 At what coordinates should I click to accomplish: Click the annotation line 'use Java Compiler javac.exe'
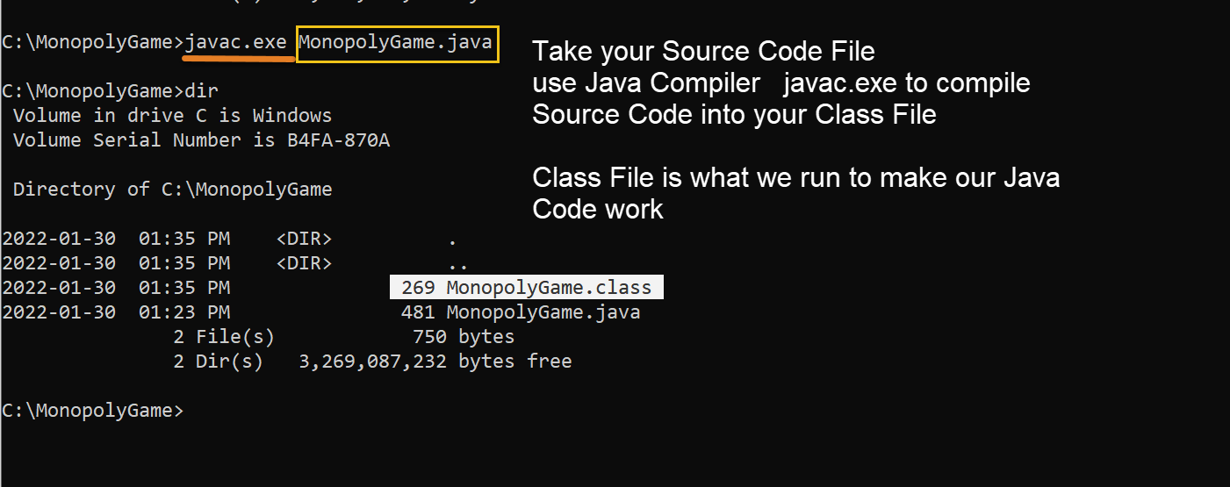781,83
